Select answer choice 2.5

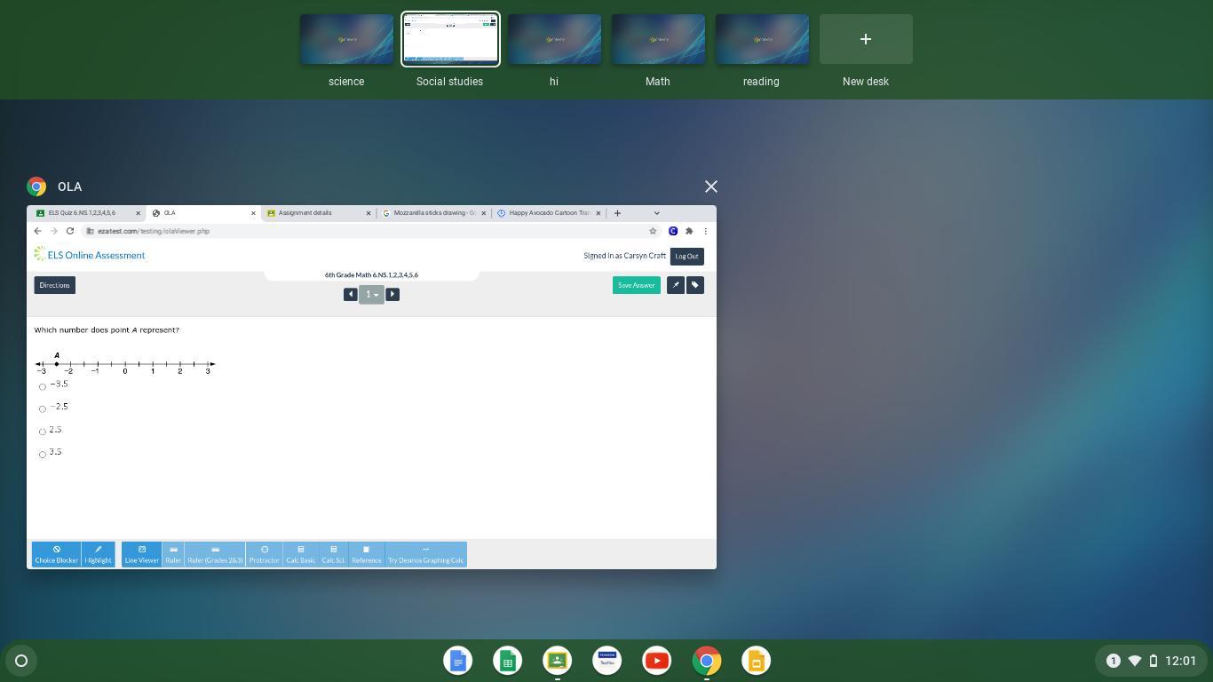point(42,432)
